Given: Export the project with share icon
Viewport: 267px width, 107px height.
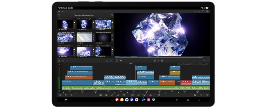Looking at the screenshot, I should tap(201, 95).
